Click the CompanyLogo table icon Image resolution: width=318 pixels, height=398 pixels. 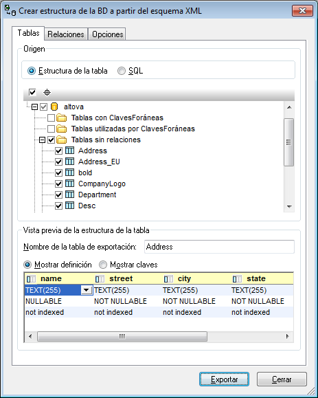click(x=70, y=184)
